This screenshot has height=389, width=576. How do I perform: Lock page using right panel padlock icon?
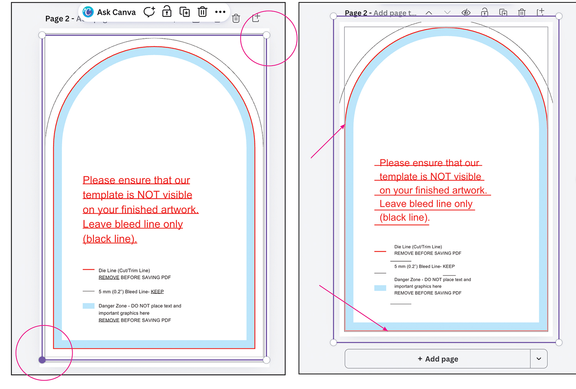pyautogui.click(x=485, y=12)
